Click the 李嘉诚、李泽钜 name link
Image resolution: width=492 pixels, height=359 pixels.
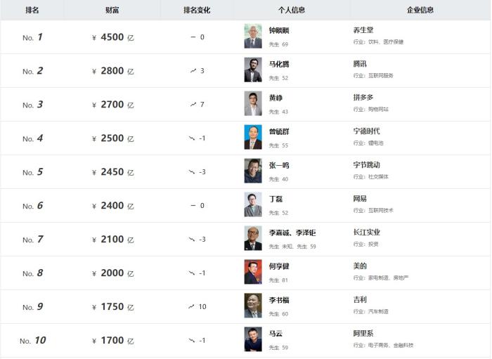292,233
